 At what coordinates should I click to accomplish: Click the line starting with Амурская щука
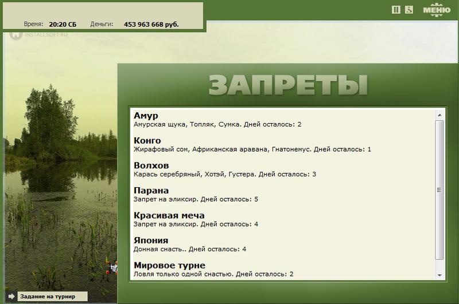point(217,124)
